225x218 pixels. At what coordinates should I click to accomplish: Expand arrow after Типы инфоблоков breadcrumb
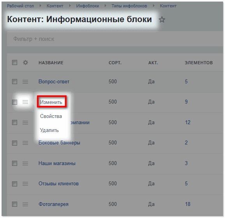click(x=153, y=6)
